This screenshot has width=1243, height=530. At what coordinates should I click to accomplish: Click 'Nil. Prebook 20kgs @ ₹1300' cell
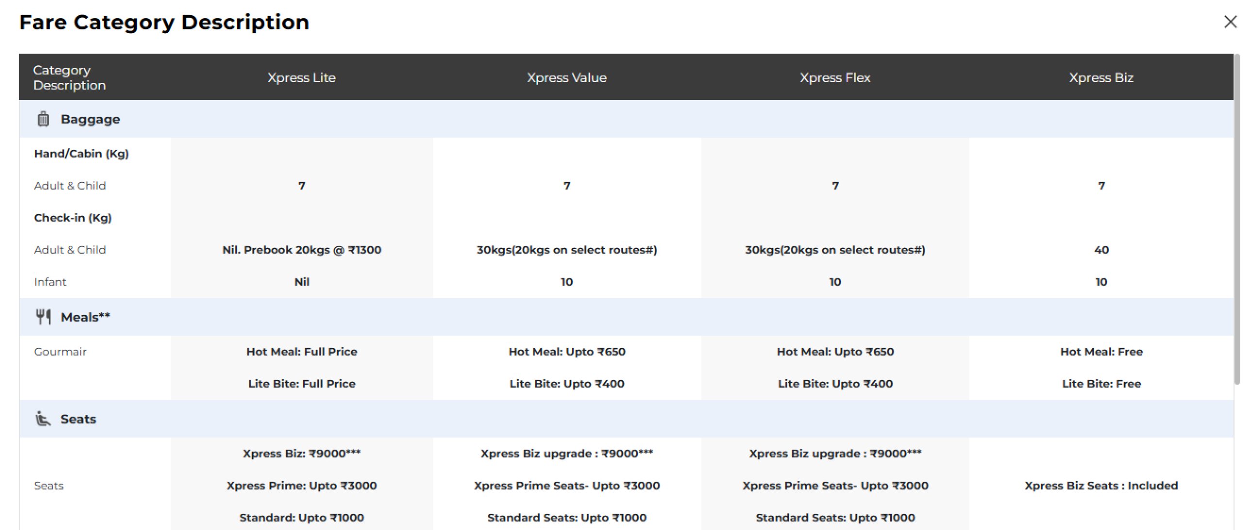pyautogui.click(x=302, y=250)
